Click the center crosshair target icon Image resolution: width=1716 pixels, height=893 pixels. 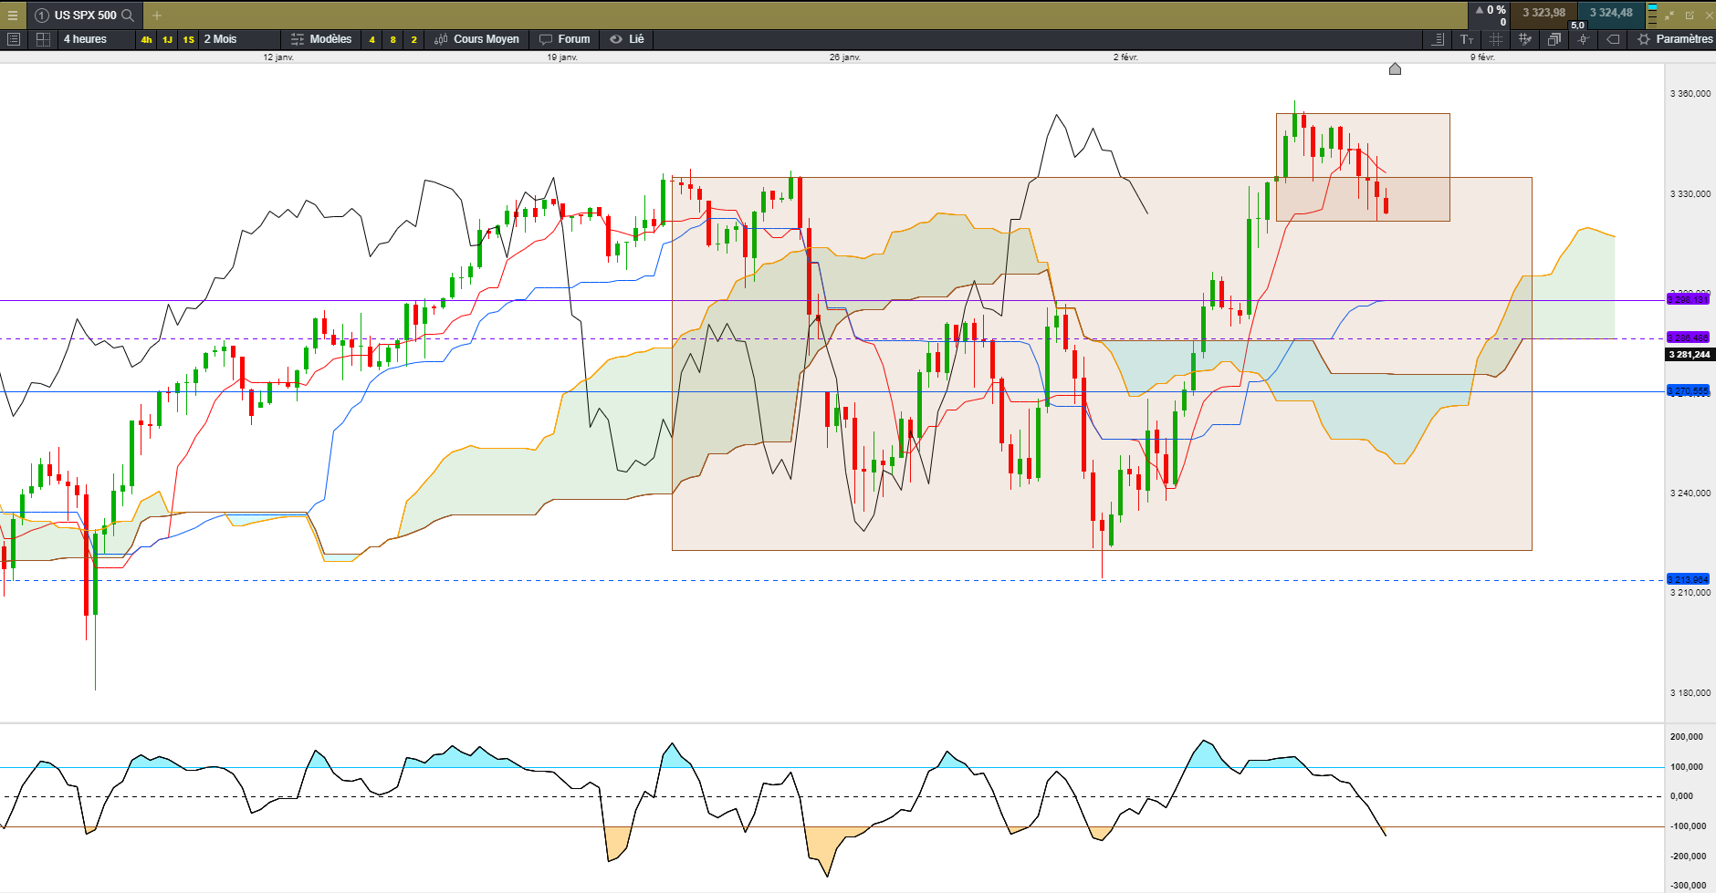coord(1584,39)
